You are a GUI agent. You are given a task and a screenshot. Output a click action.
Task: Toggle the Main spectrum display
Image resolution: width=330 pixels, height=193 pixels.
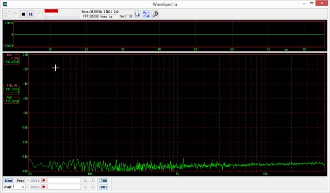click(8, 181)
